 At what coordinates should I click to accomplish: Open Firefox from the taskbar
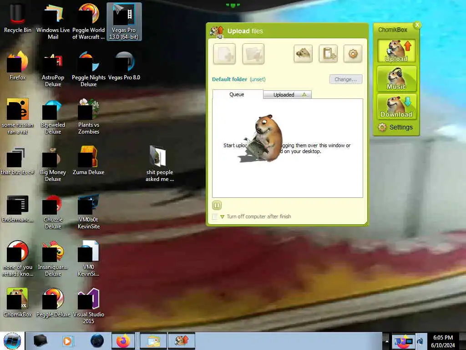(x=123, y=341)
